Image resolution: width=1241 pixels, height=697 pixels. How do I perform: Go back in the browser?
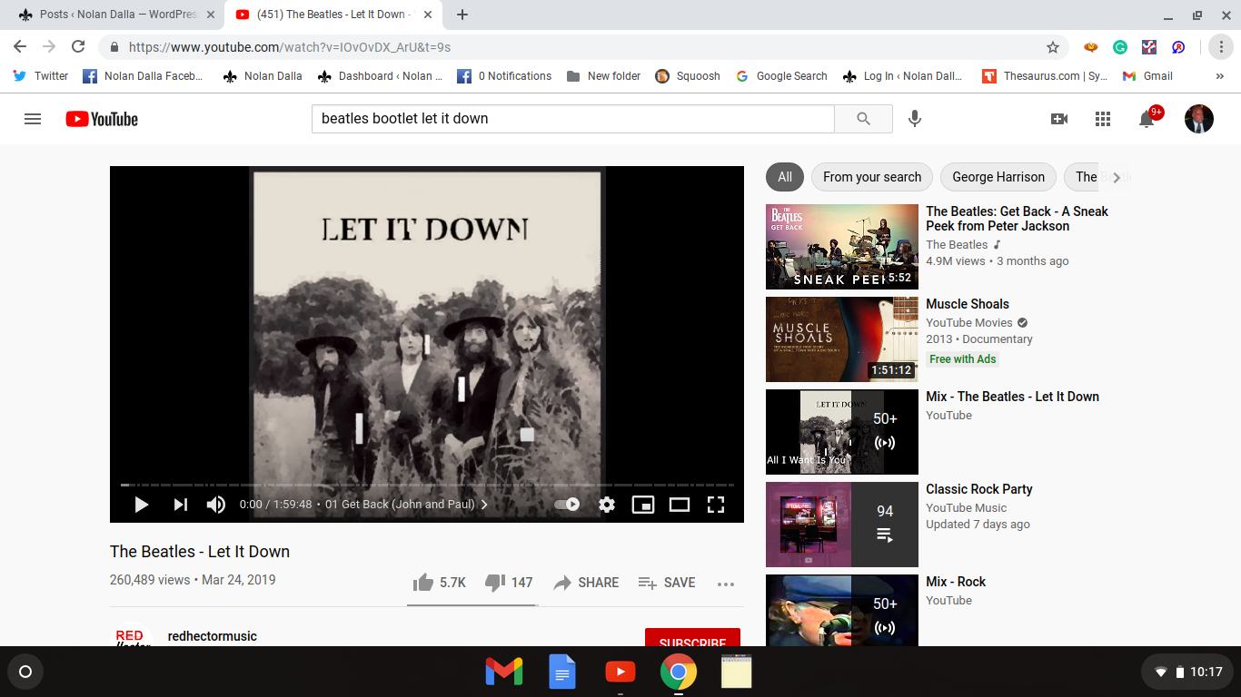coord(20,47)
